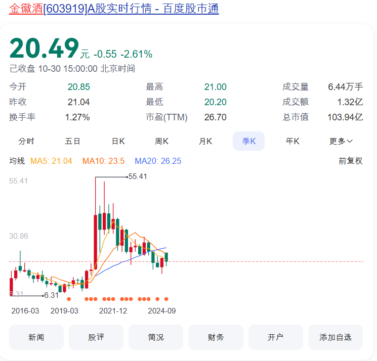This screenshot has width=377, height=361.
Task: Click the 30.86 axis price label
Action: [x=19, y=236]
